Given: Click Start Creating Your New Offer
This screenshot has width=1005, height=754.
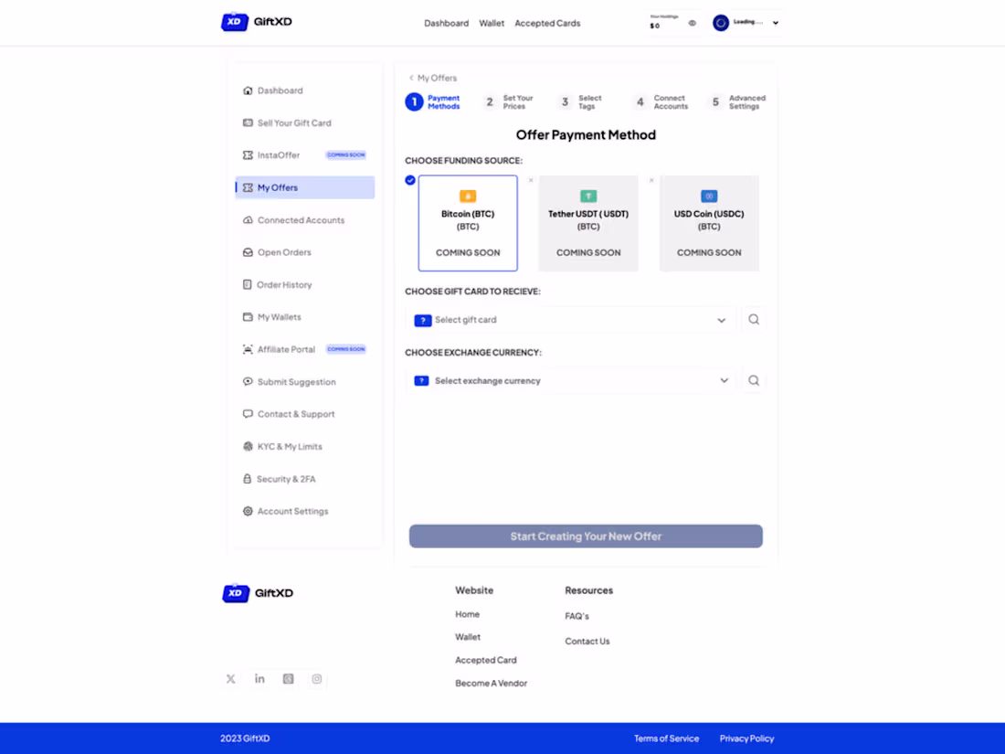Looking at the screenshot, I should 585,536.
